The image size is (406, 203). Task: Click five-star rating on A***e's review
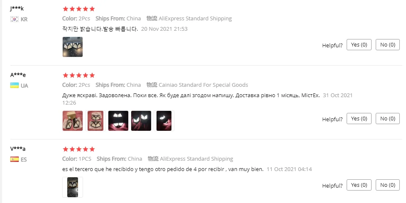pos(79,76)
